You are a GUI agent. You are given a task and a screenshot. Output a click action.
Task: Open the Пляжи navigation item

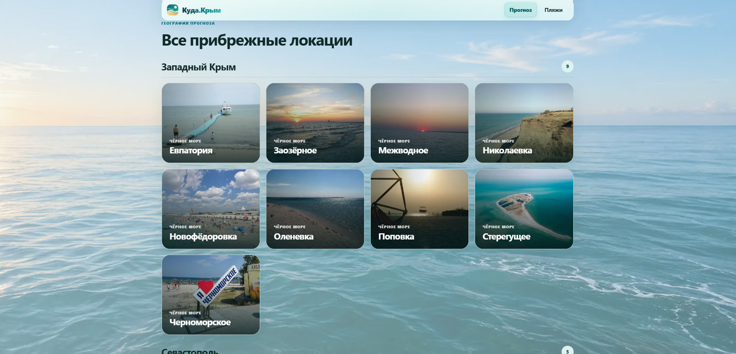(553, 10)
